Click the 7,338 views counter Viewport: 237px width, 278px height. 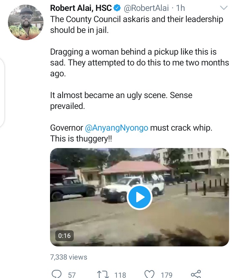pyautogui.click(x=69, y=257)
